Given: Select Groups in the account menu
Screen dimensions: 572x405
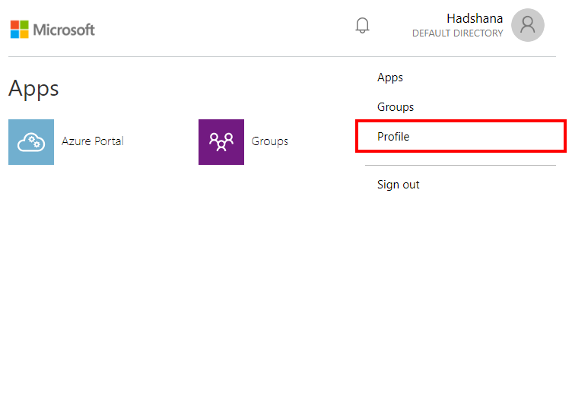Looking at the screenshot, I should [396, 107].
